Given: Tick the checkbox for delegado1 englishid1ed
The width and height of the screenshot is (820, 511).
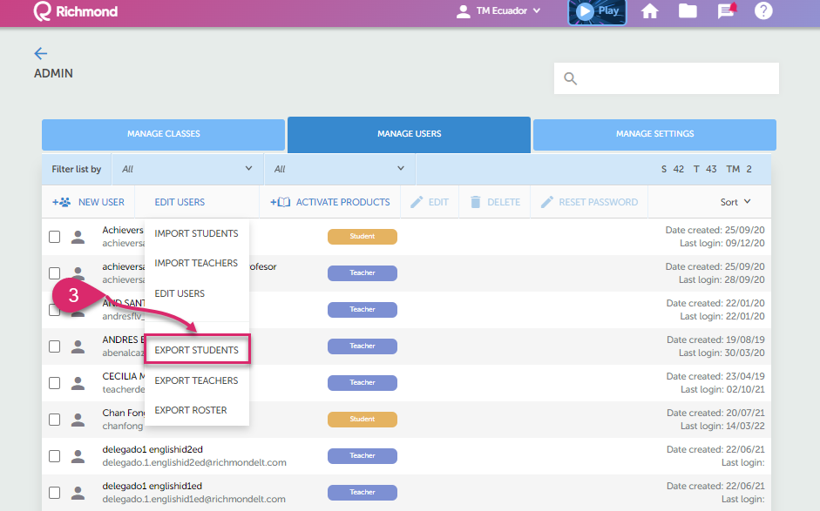Looking at the screenshot, I should point(54,493).
